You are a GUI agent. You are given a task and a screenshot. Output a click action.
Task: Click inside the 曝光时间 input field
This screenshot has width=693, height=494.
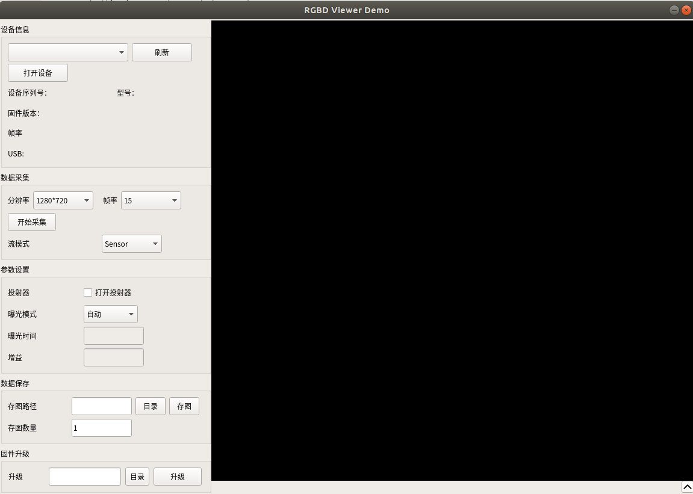click(x=113, y=335)
